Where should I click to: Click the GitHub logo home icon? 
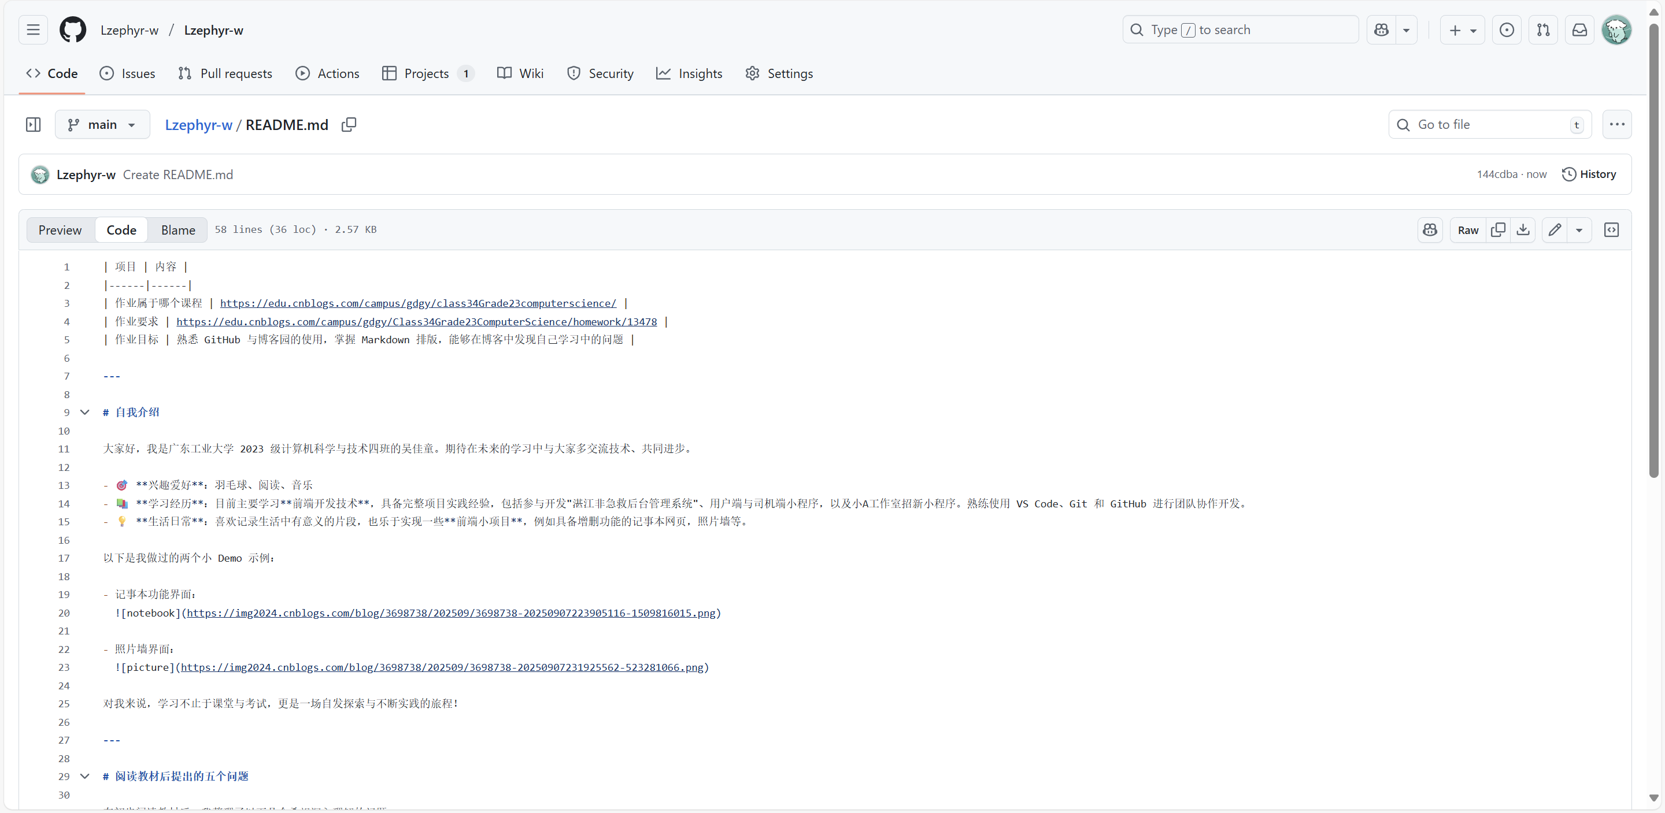coord(72,29)
